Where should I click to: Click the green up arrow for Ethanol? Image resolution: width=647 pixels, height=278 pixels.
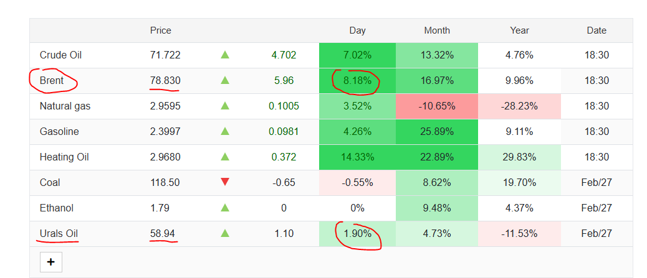click(225, 208)
